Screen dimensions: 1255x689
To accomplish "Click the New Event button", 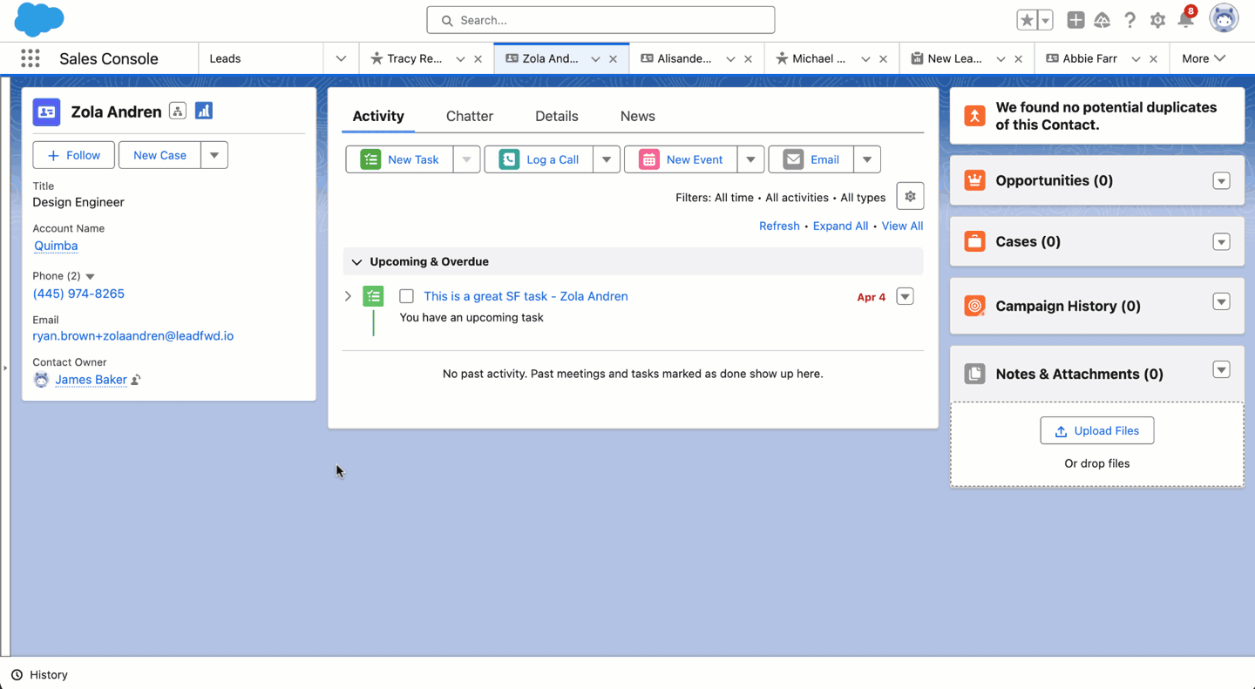I will (681, 159).
